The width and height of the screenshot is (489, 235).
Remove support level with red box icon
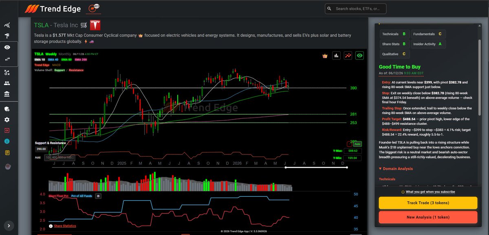point(70,143)
